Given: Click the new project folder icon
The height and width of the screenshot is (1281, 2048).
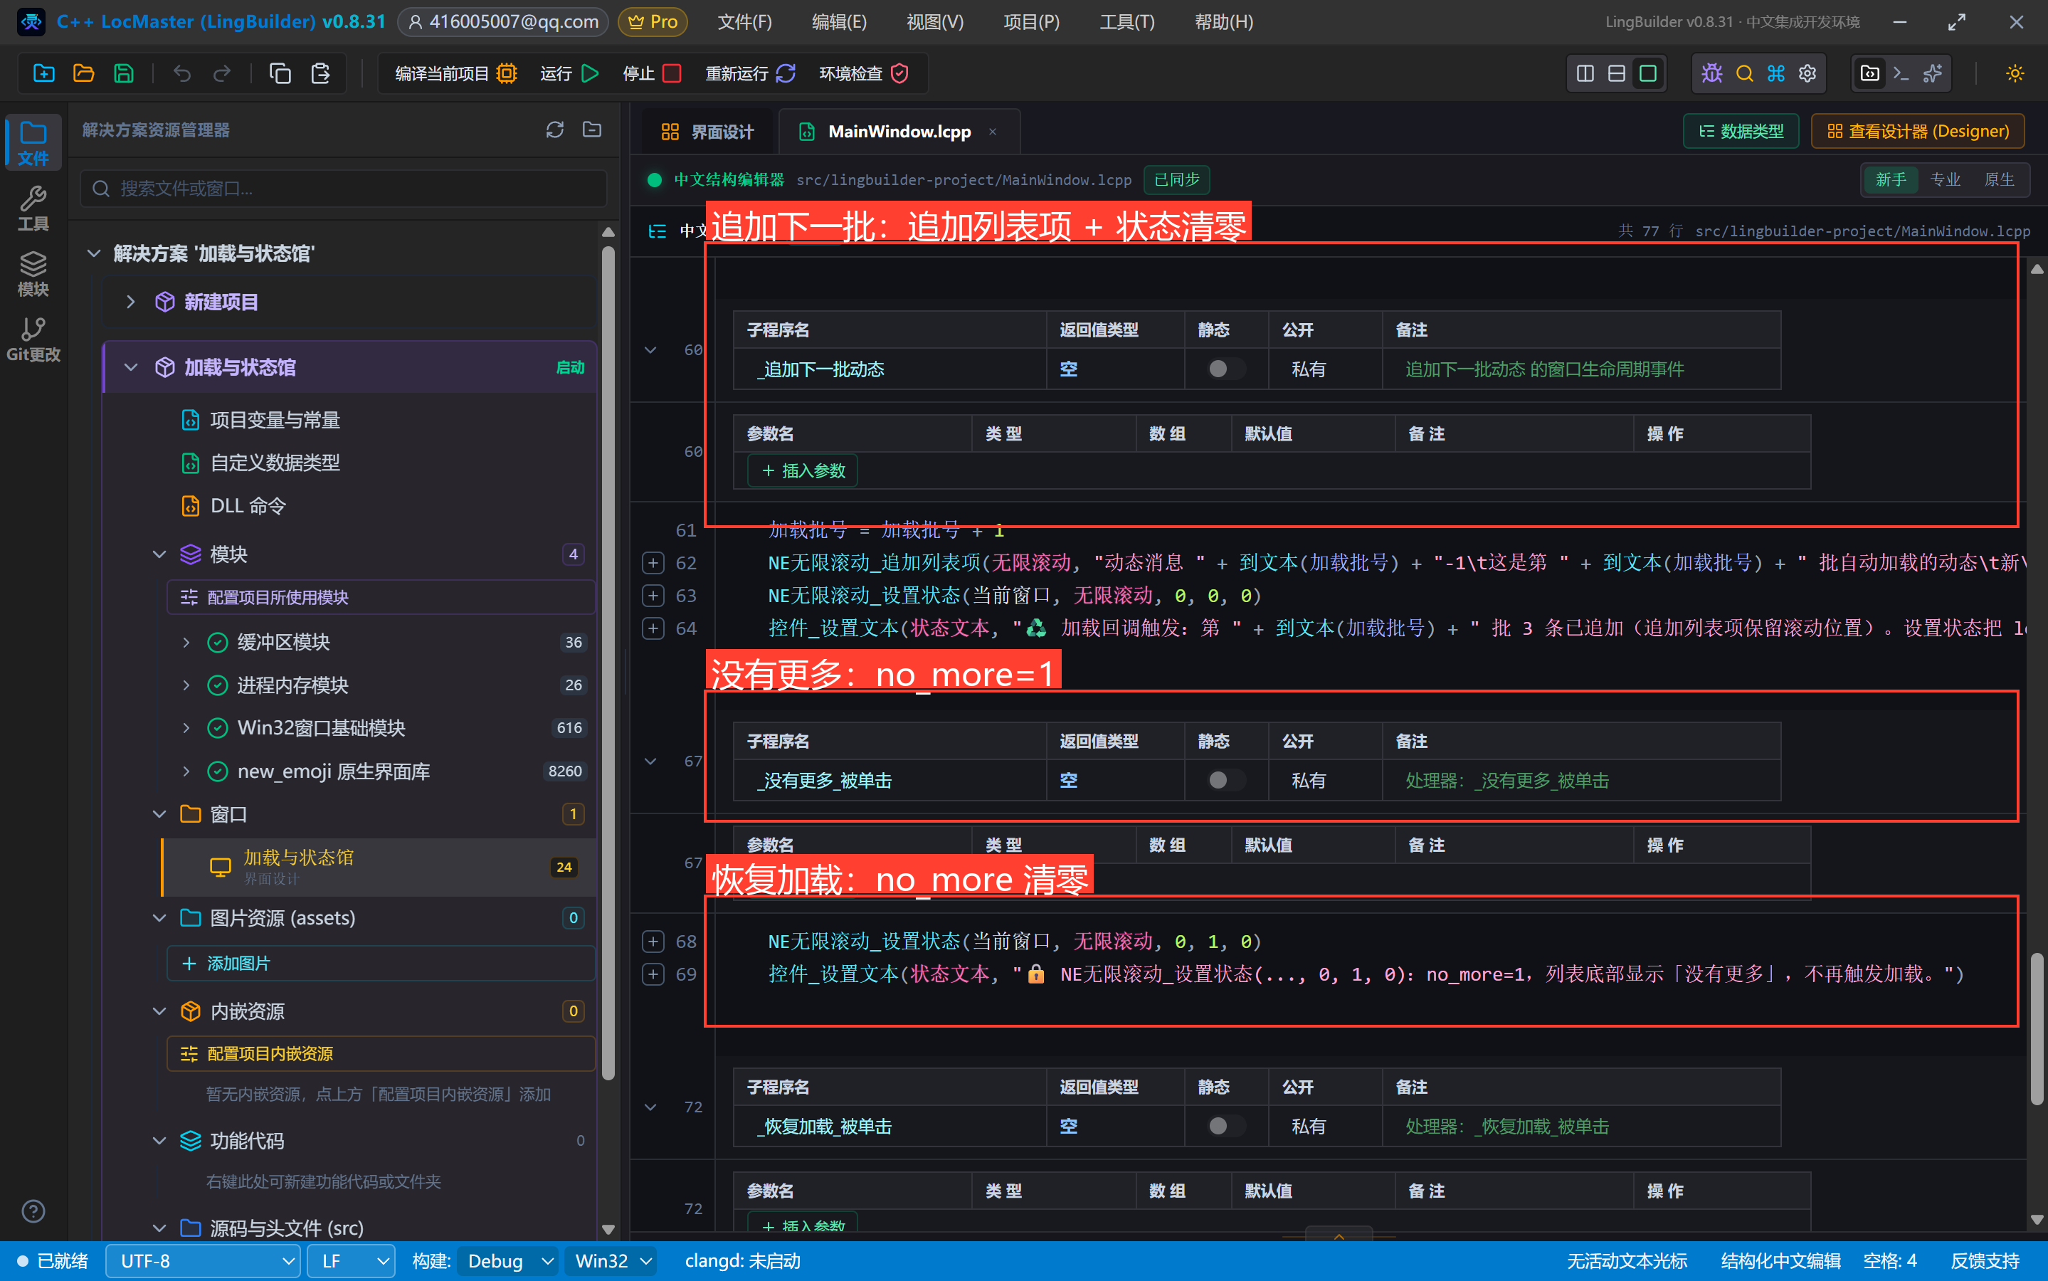Looking at the screenshot, I should tap(44, 74).
